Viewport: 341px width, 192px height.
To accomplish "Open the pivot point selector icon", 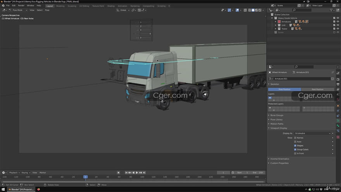I will [134, 10].
